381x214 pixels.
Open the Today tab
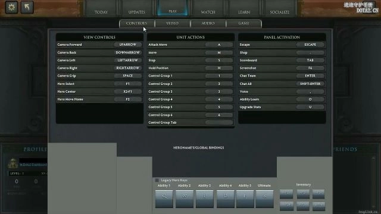pos(101,8)
